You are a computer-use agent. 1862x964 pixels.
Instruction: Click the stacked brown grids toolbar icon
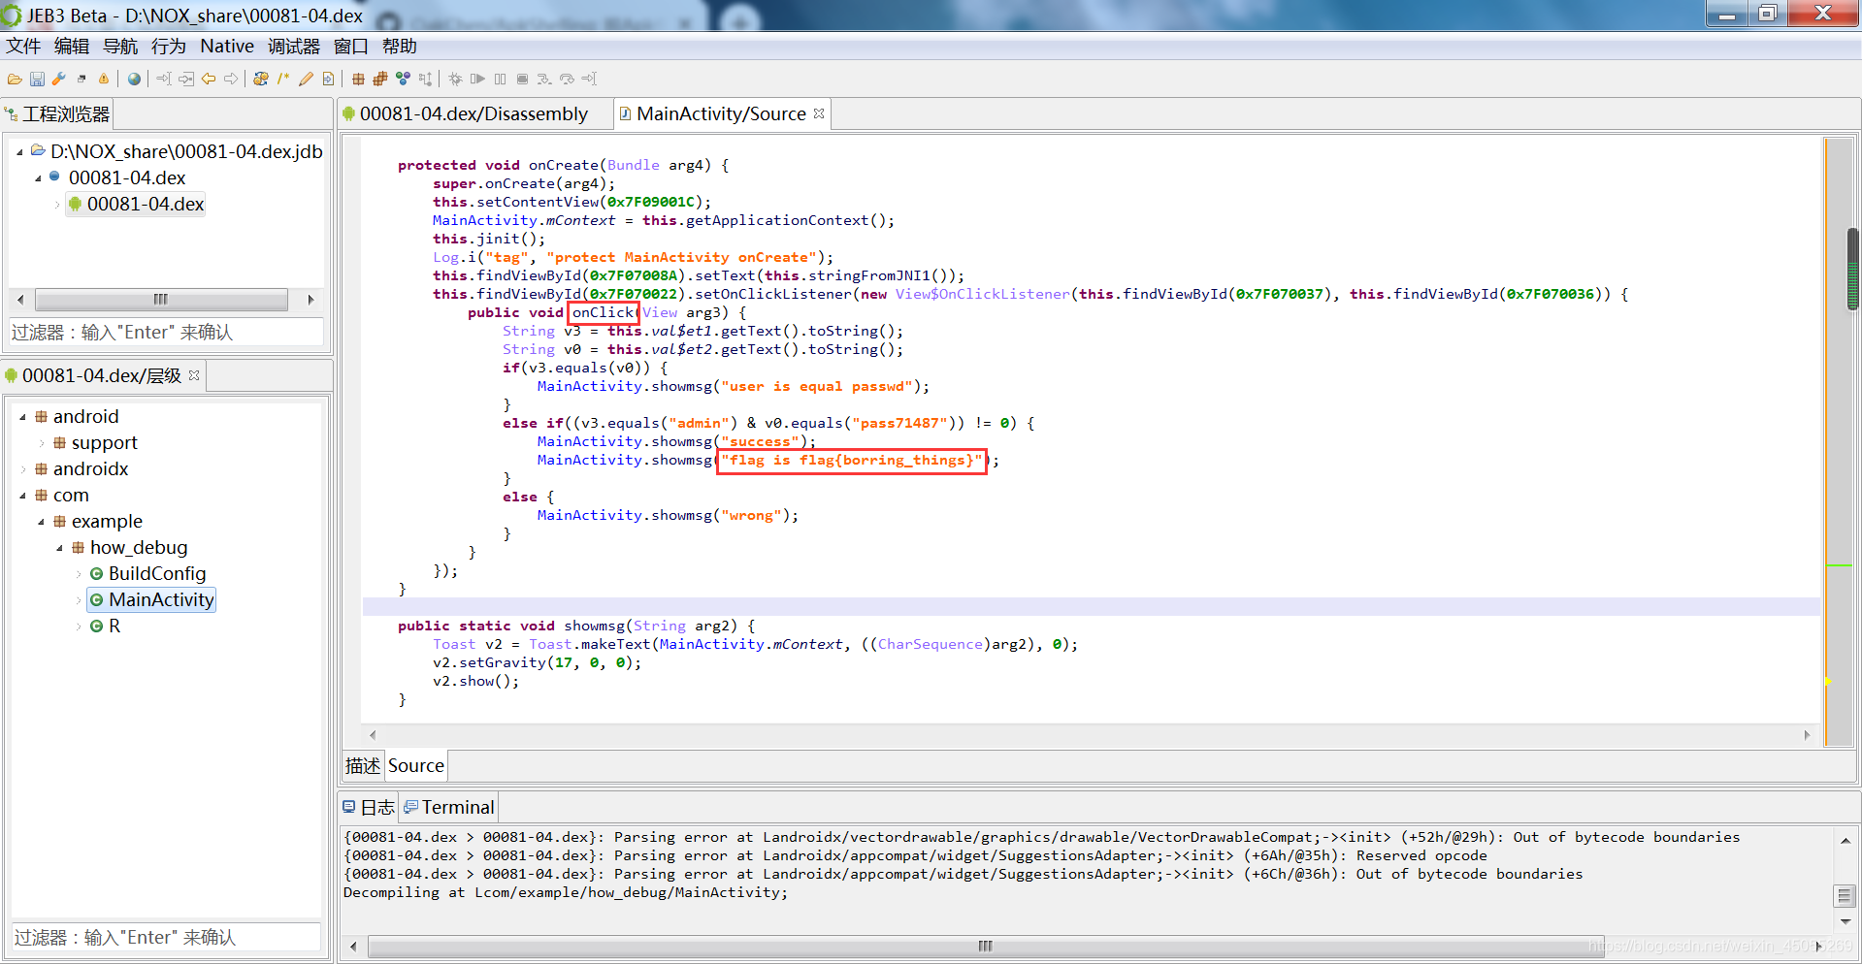click(380, 80)
